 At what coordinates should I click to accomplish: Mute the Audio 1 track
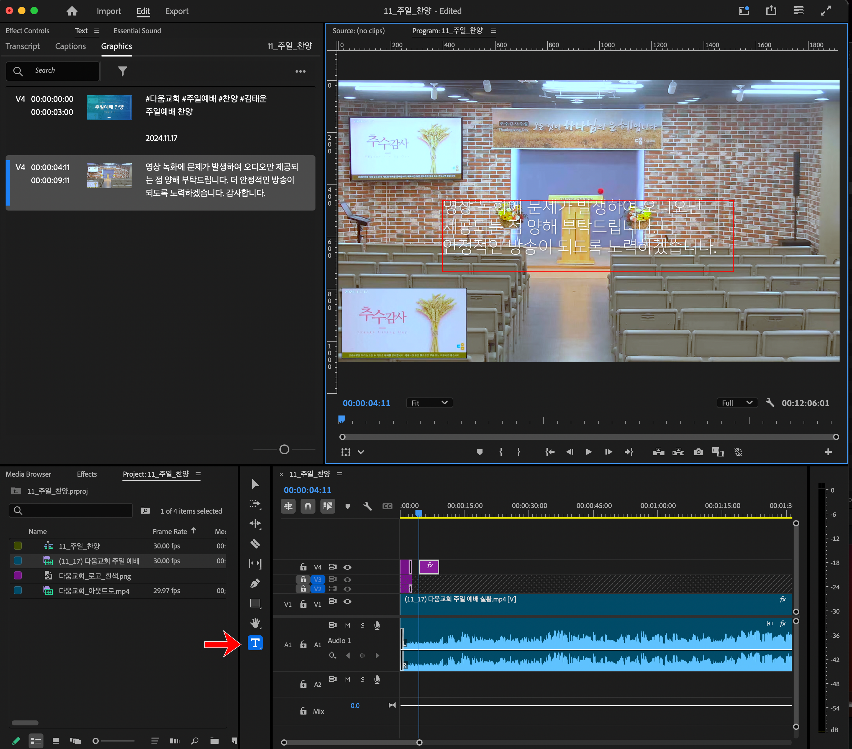click(347, 625)
